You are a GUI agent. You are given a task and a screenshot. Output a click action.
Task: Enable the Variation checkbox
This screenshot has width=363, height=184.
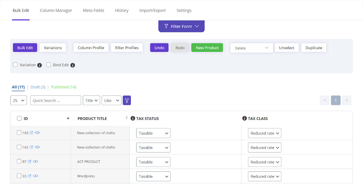pyautogui.click(x=15, y=65)
